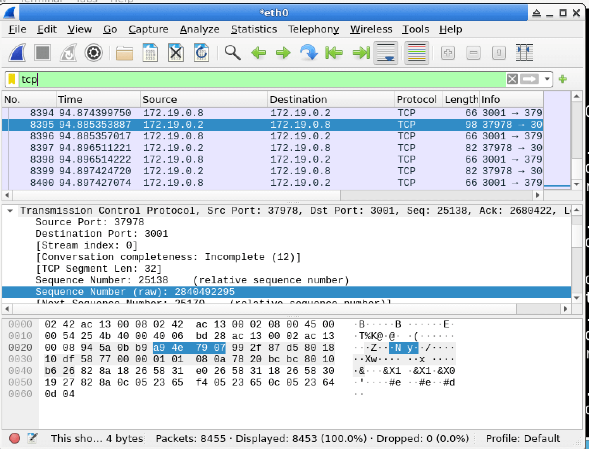
Task: Zoom out on packet text
Action: point(473,53)
